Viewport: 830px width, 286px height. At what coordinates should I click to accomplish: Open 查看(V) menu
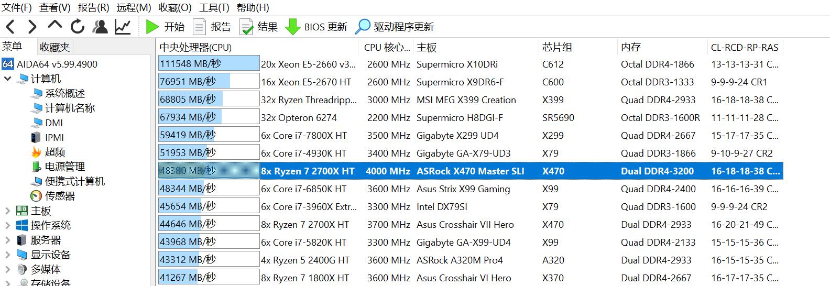[55, 7]
